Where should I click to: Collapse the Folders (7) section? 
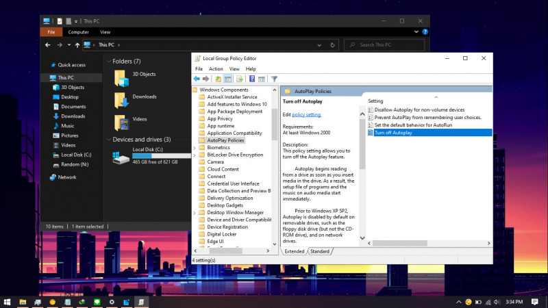(109, 61)
